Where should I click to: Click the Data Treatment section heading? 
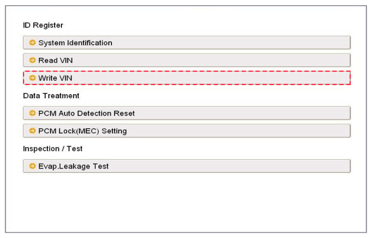pos(51,96)
